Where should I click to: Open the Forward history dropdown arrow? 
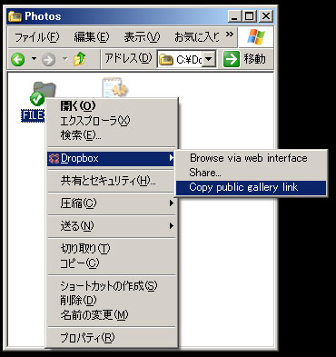[64, 58]
